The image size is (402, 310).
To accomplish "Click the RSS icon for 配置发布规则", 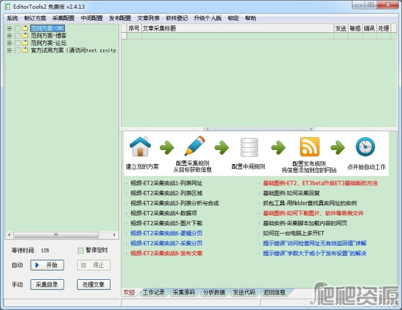I will tap(310, 147).
